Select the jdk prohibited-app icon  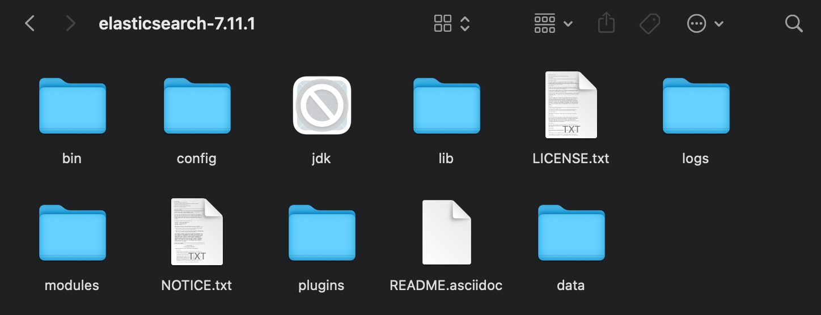321,105
